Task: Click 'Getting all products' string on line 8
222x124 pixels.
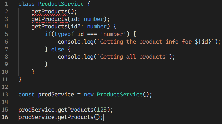Action: tap(133, 57)
